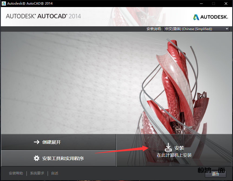
Task: Click the 安装说明 label
Action: (x=154, y=29)
